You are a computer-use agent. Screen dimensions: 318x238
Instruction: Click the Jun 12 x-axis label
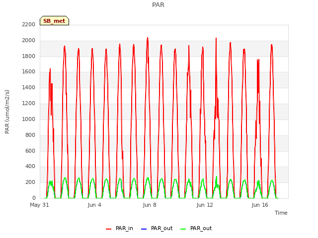pos(205,205)
